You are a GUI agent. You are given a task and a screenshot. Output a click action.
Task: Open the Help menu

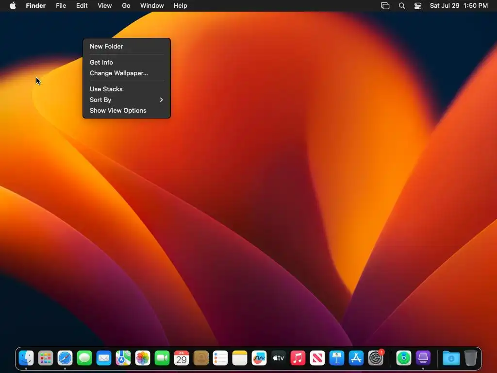click(181, 6)
